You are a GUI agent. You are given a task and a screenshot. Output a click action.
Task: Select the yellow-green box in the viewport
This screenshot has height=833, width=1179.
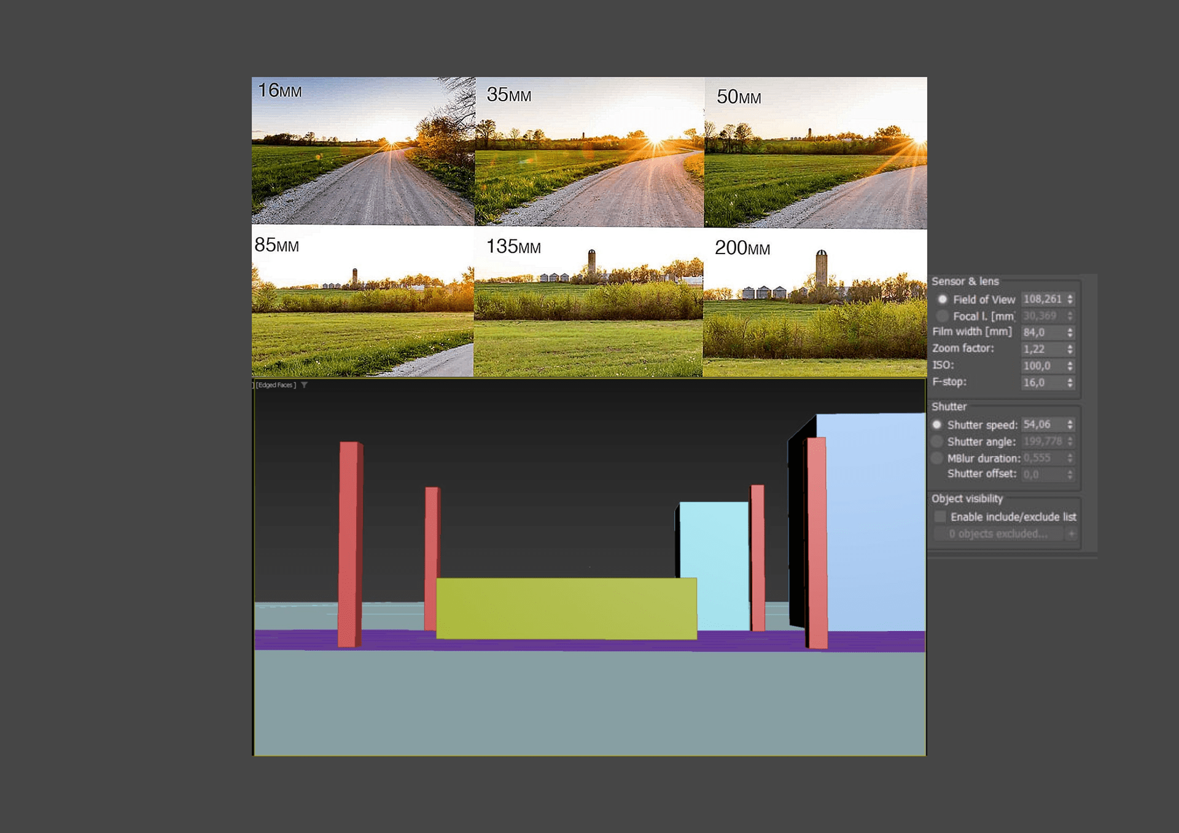pos(566,608)
